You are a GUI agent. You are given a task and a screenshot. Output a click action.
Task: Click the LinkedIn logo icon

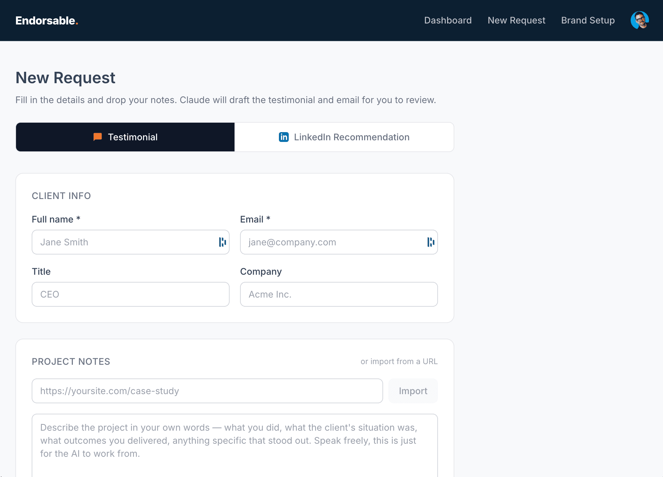(x=284, y=137)
